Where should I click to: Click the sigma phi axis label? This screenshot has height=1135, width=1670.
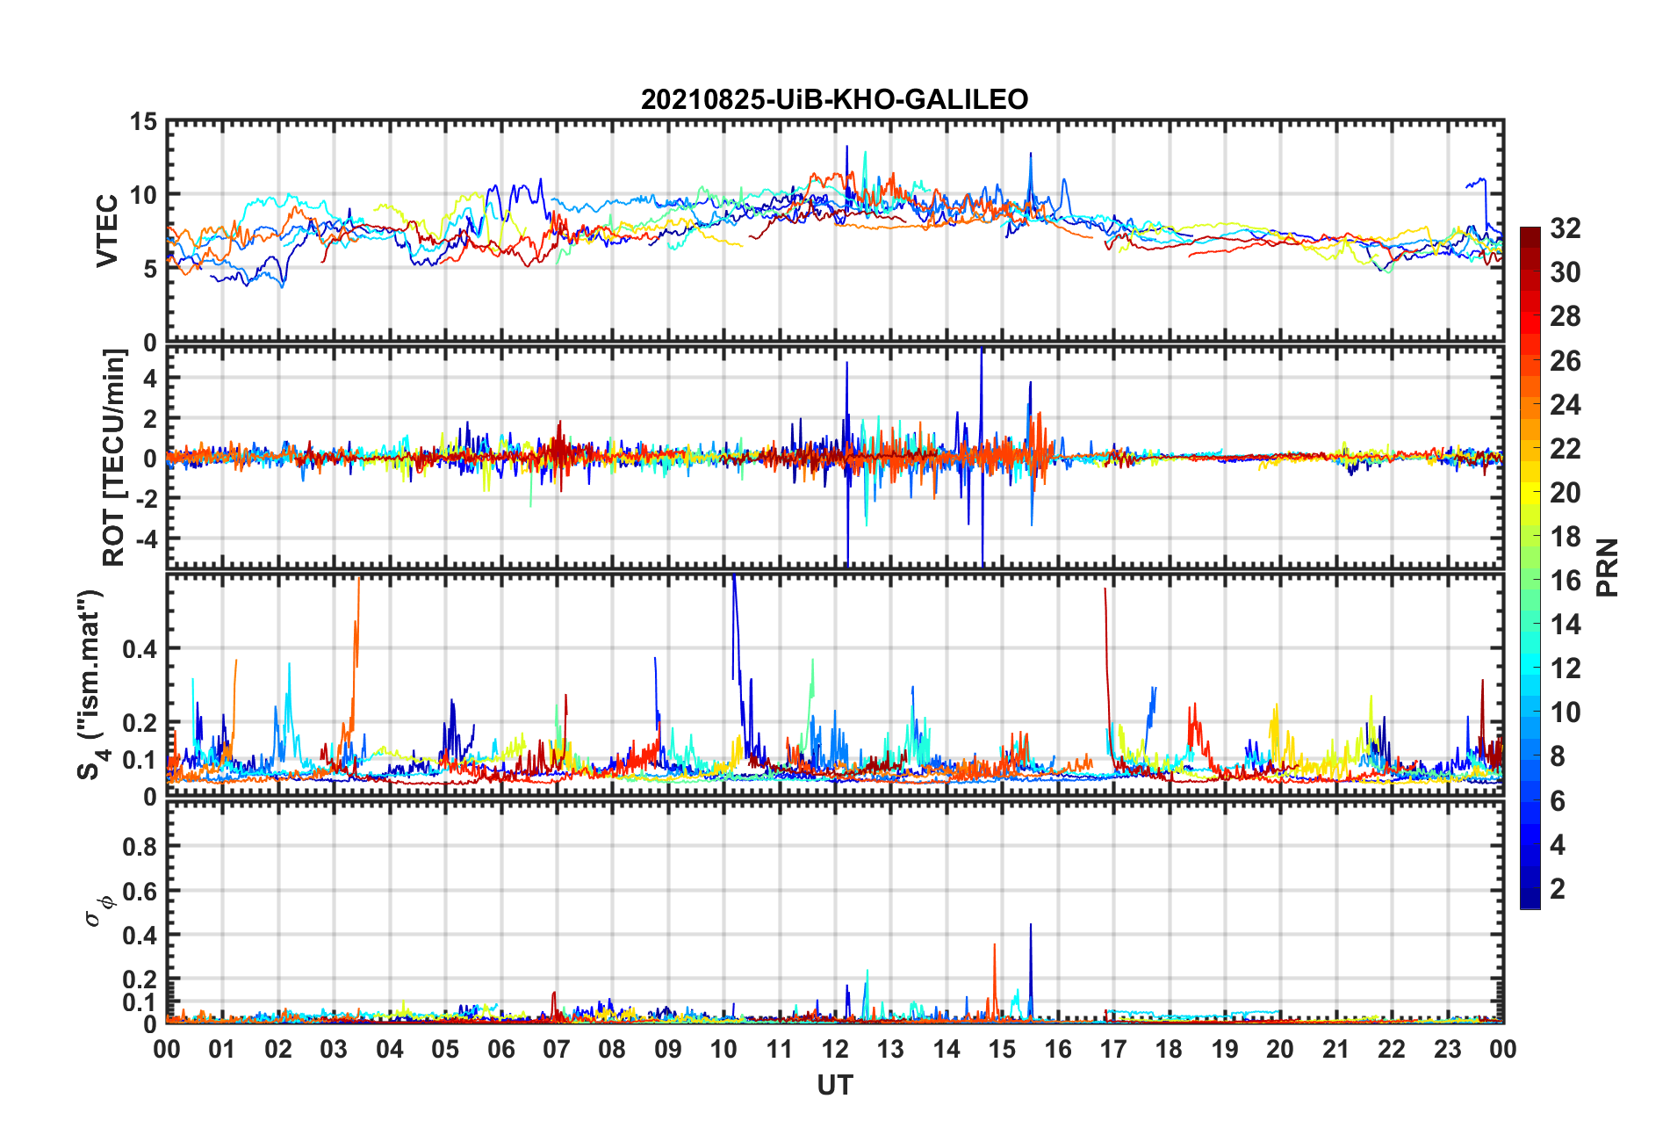coord(98,910)
